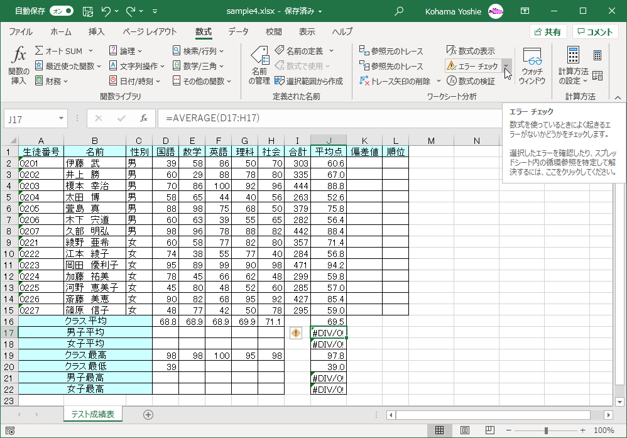Open Date/Time (日付/時刻) functions
Screen dimensions: 627x438
(134, 81)
